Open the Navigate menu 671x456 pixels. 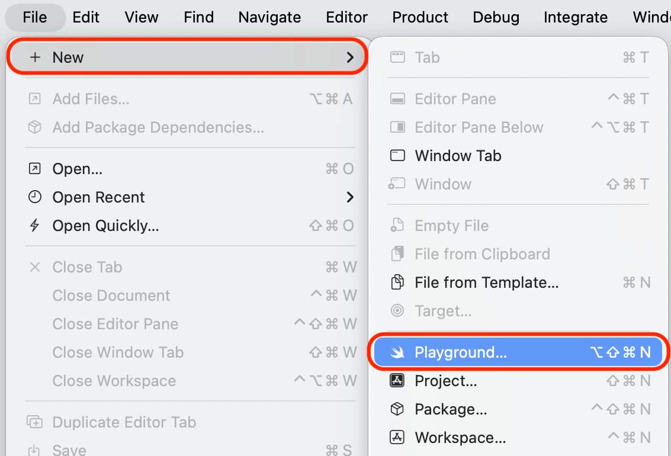pos(269,17)
